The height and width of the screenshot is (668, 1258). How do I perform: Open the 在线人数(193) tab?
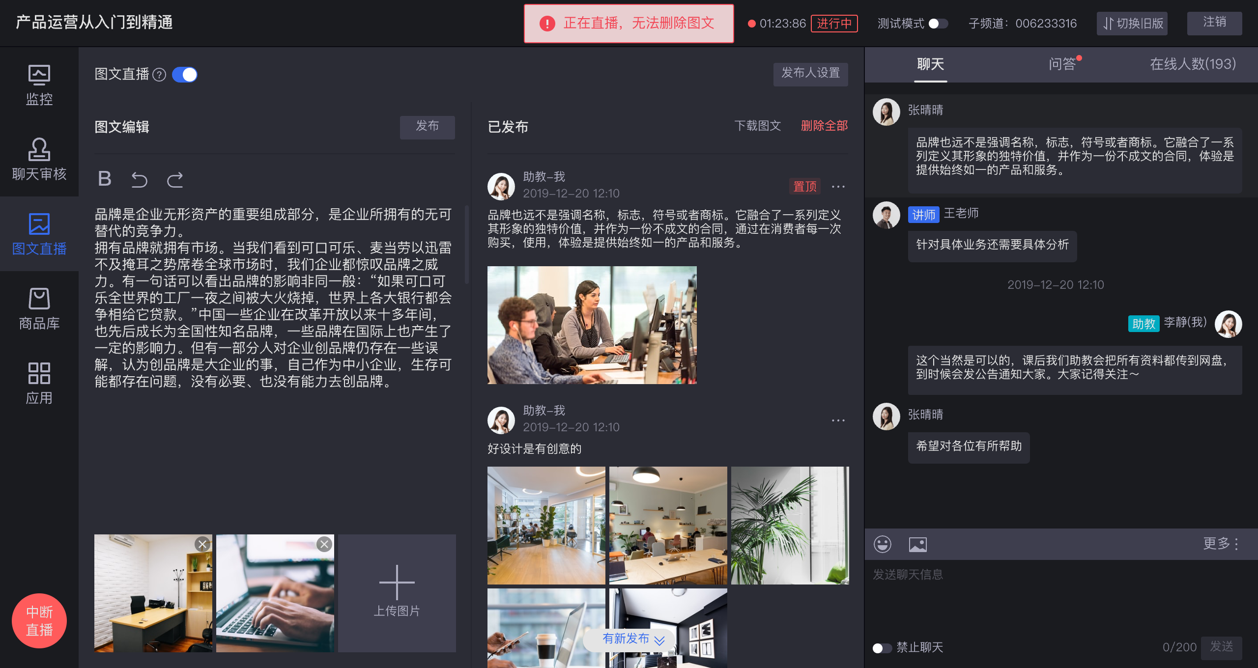pyautogui.click(x=1193, y=64)
